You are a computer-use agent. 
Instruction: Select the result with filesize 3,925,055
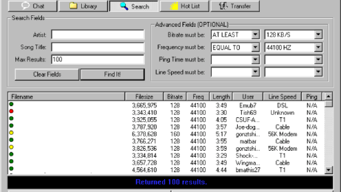(144, 120)
